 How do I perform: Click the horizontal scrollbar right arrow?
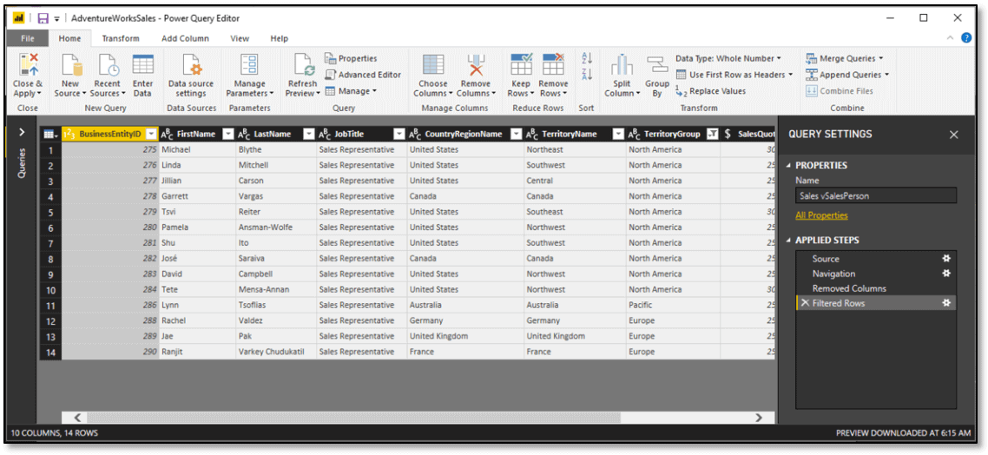coord(759,417)
